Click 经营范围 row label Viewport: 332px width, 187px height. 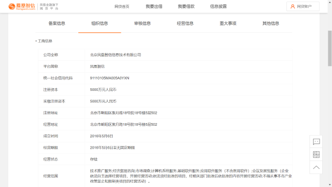pos(51,176)
